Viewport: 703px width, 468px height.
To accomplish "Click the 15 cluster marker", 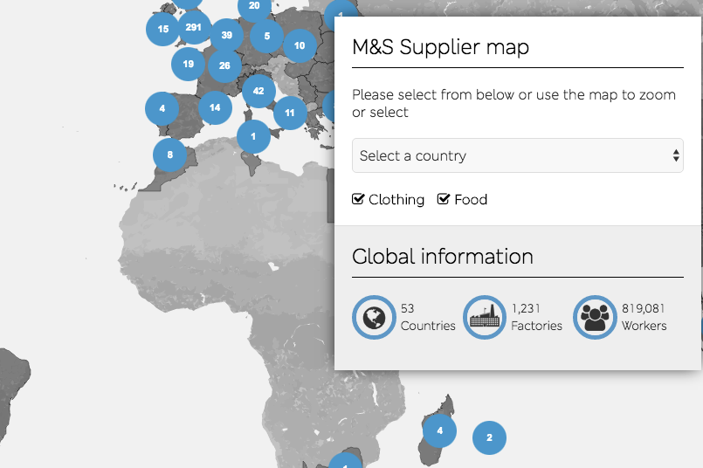I will click(x=162, y=29).
